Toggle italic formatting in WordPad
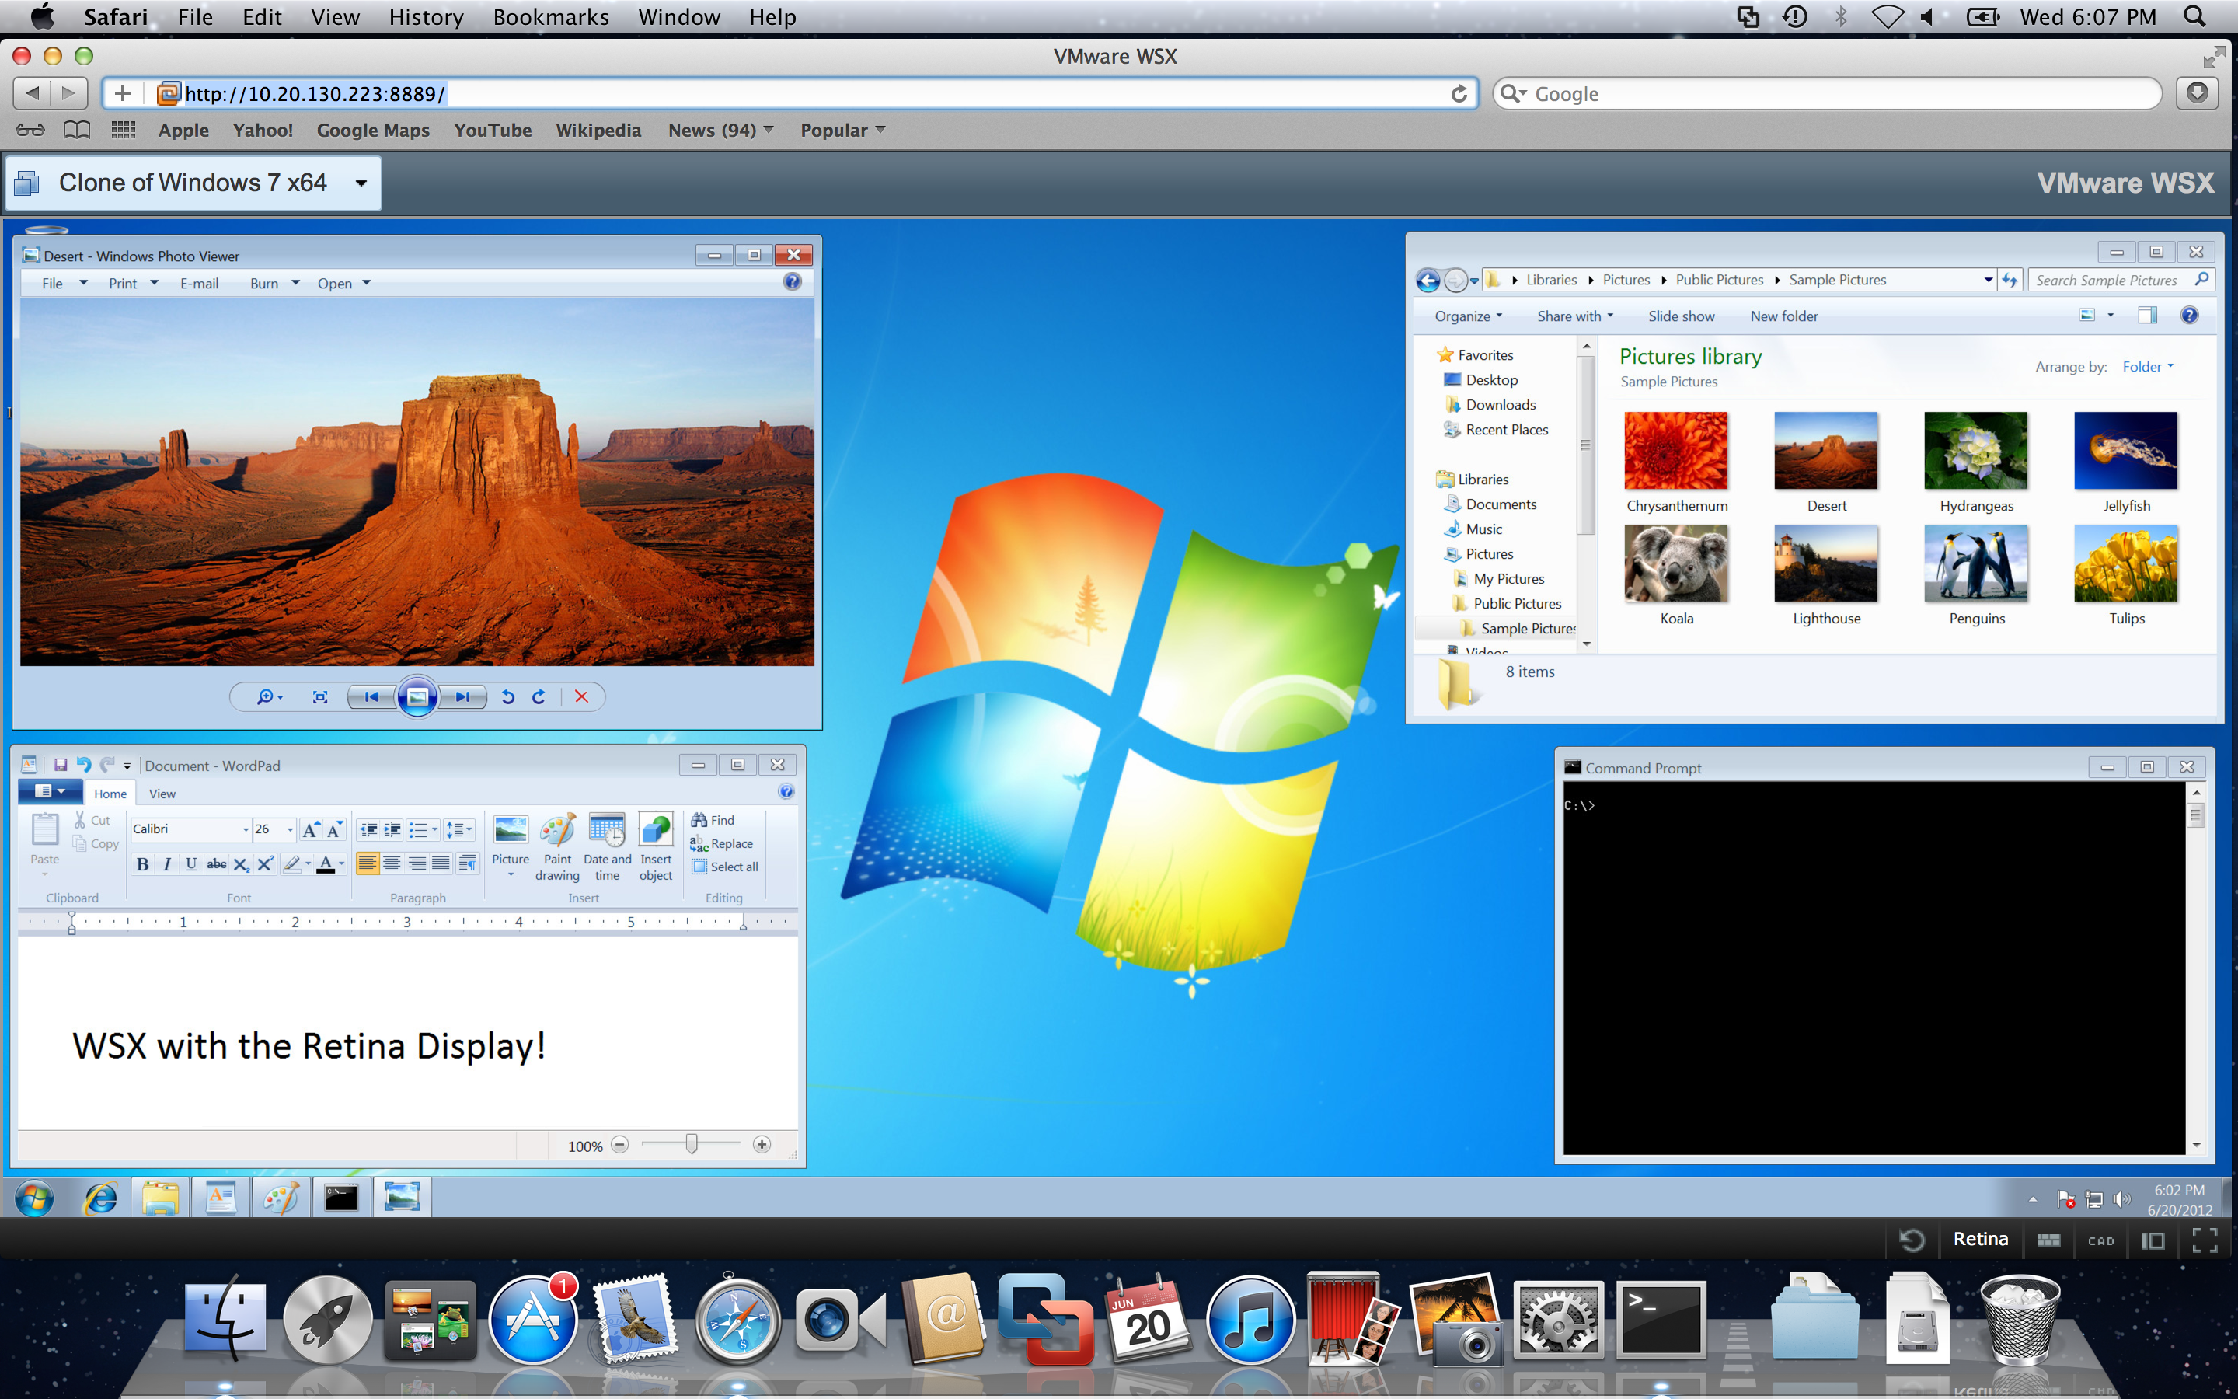This screenshot has width=2238, height=1399. (x=166, y=864)
